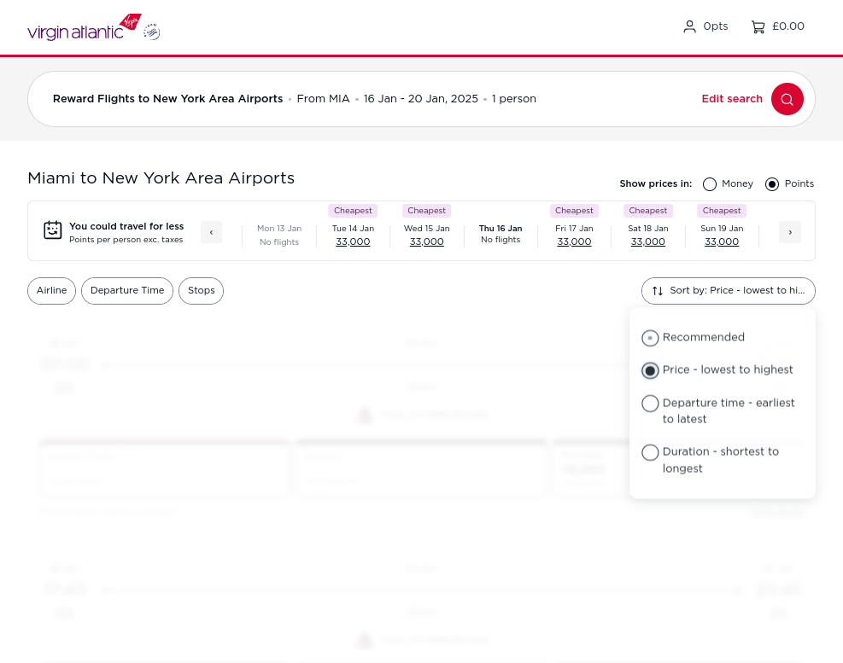
Task: Select Price - lowest to highest
Action: click(717, 370)
